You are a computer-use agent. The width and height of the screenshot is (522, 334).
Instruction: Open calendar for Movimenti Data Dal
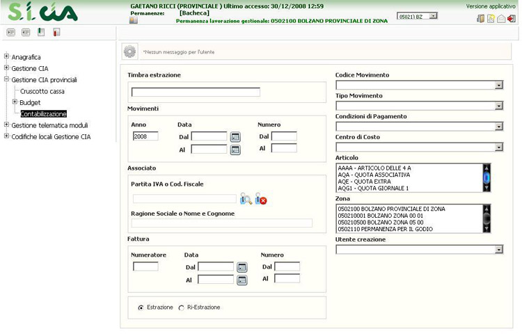235,136
